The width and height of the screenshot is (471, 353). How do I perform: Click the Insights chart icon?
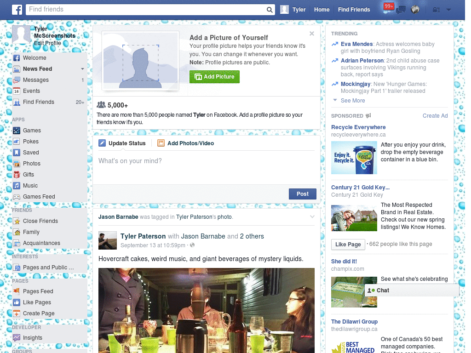[17, 338]
